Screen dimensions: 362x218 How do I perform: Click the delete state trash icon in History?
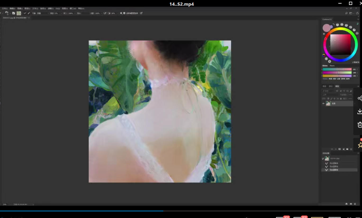355,204
